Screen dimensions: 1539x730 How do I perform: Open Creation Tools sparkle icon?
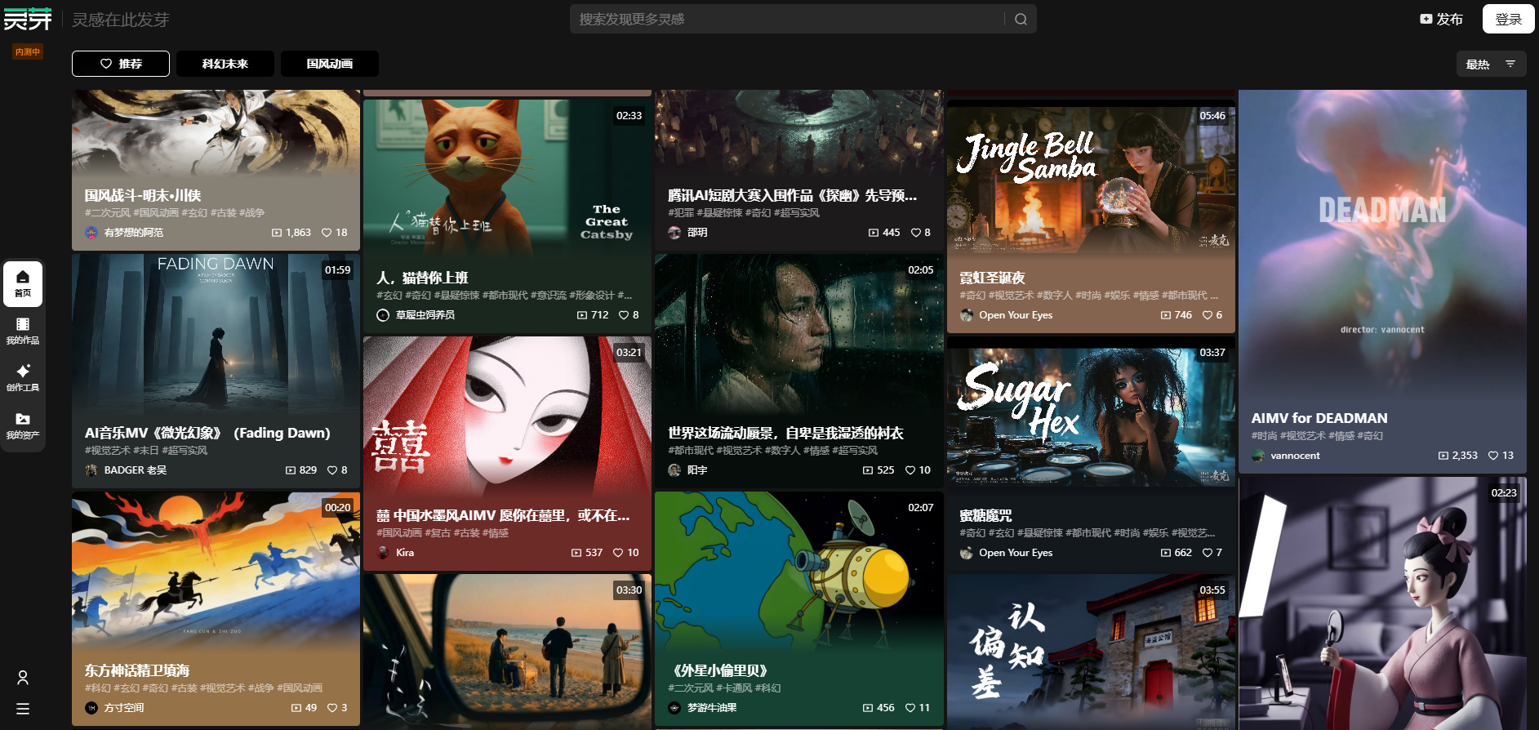[x=23, y=377]
